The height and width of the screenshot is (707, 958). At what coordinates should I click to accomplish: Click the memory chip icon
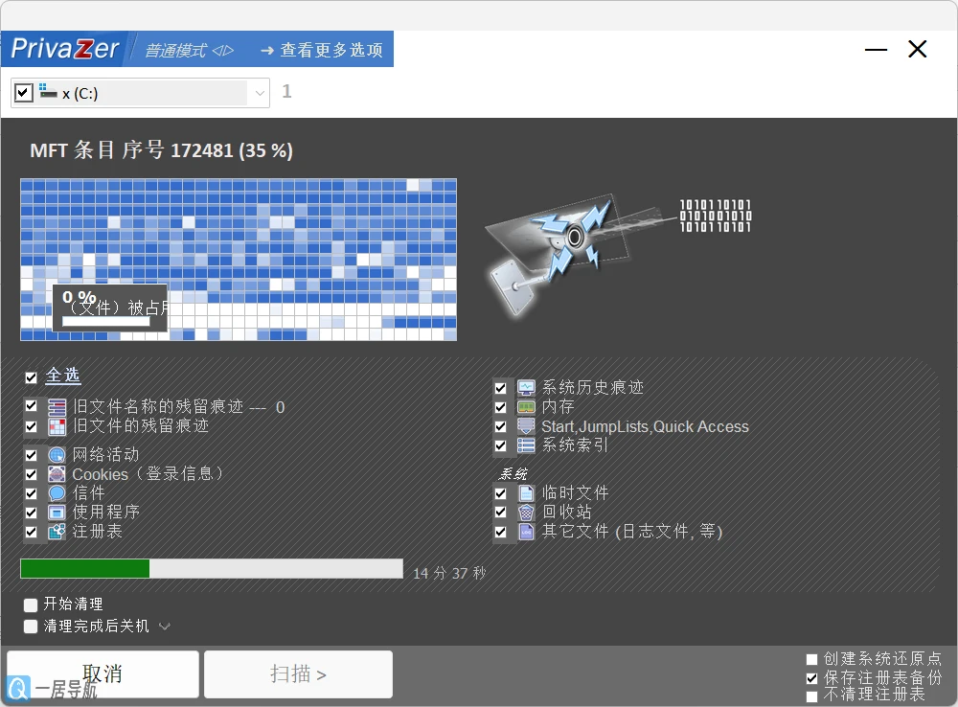(526, 407)
